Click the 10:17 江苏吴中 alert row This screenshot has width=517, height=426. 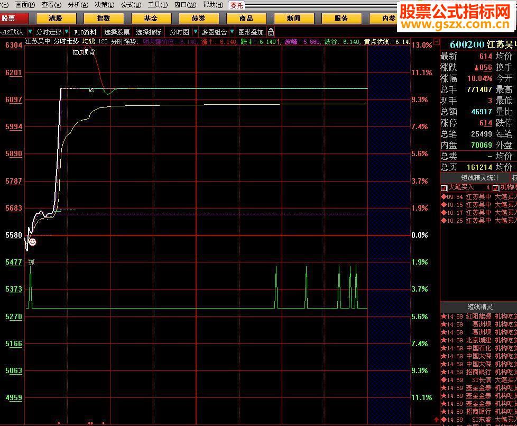coord(479,213)
